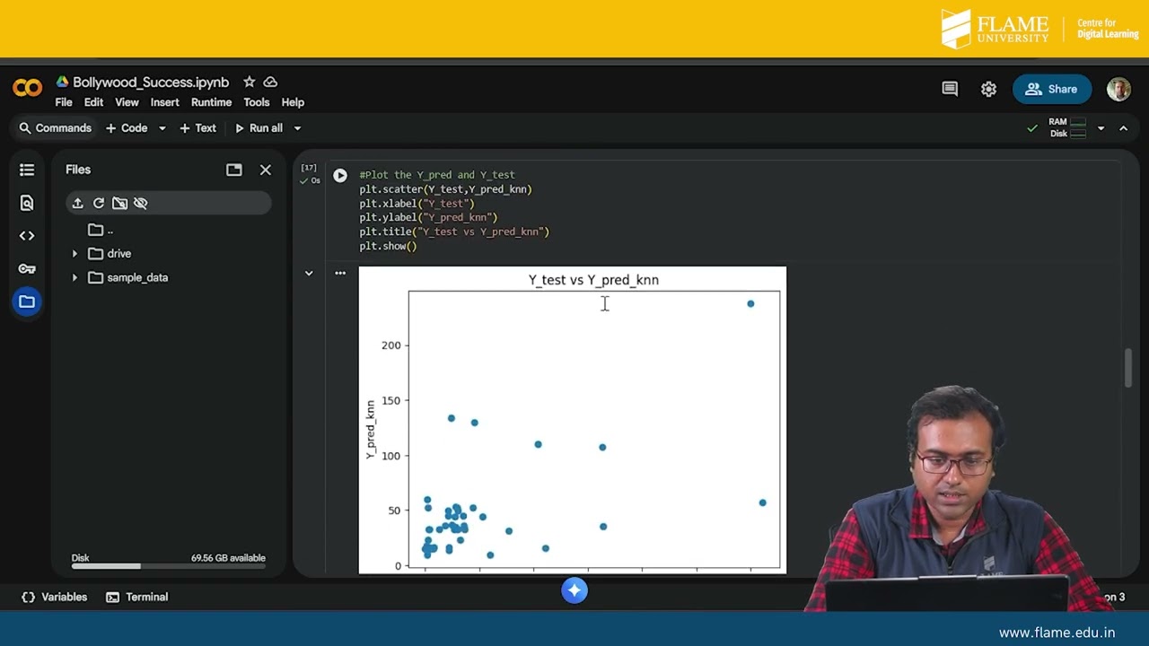Screen dimensions: 1149x646
Task: Click the Share button
Action: click(x=1051, y=89)
